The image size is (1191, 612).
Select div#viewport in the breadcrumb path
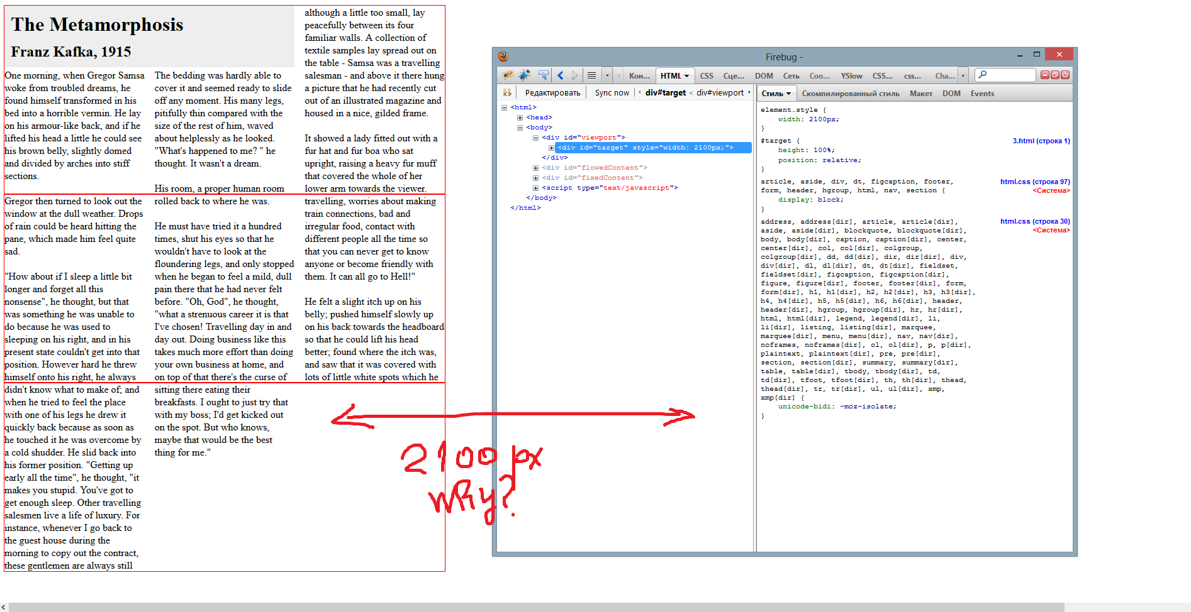(720, 93)
